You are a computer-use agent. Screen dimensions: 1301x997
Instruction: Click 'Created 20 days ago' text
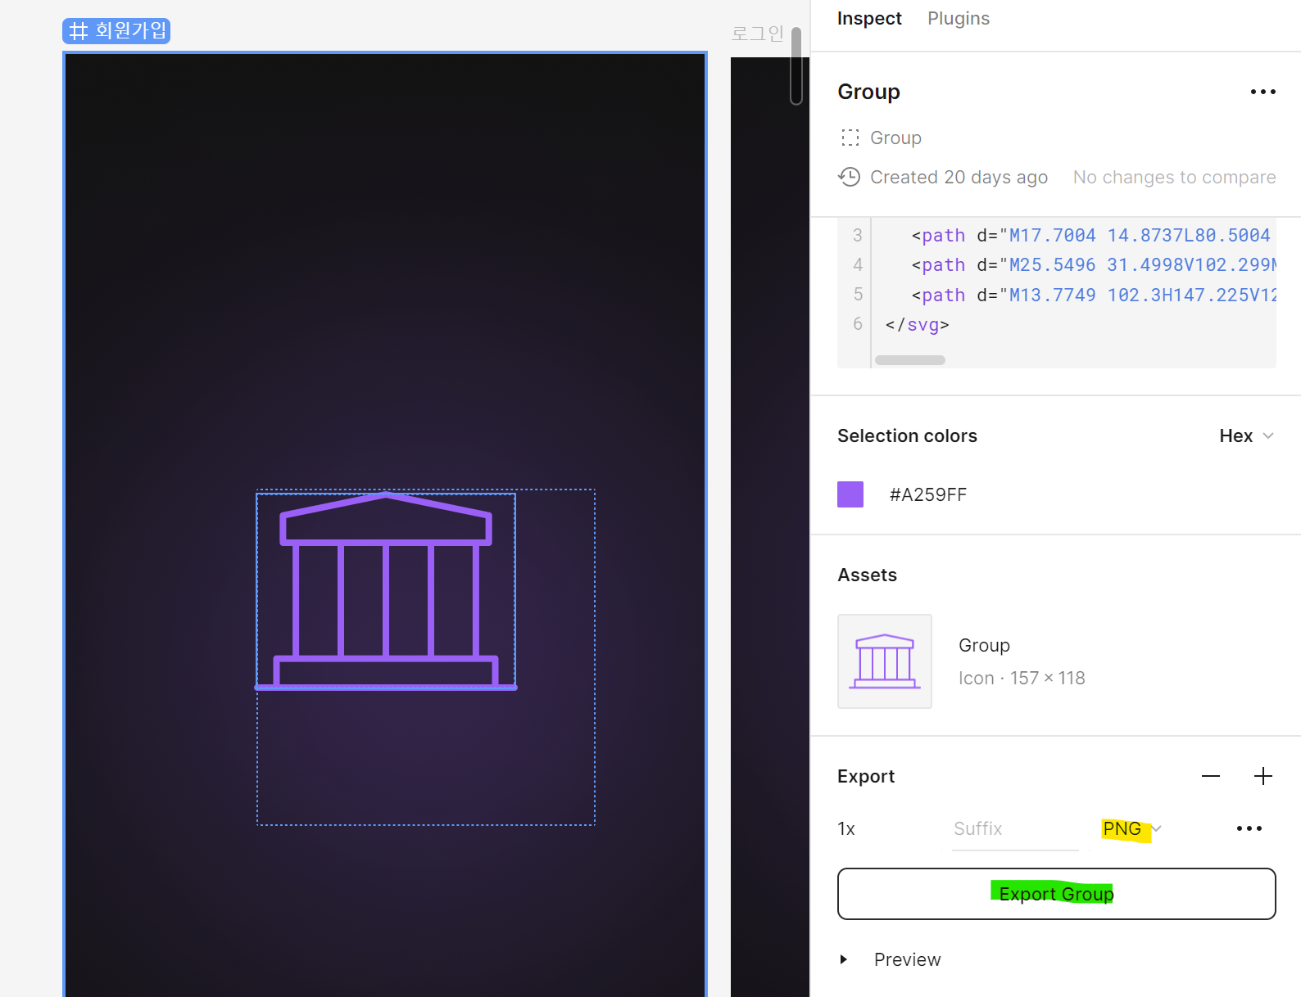(x=959, y=177)
